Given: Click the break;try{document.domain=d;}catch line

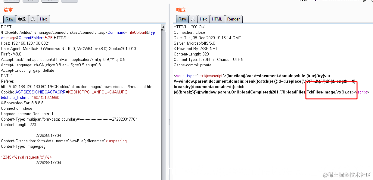Looking at the screenshot, I should point(209,87).
